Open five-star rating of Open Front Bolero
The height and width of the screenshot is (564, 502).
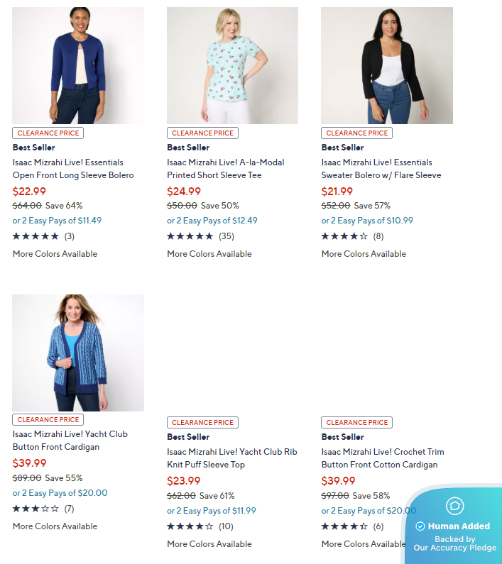(x=36, y=236)
